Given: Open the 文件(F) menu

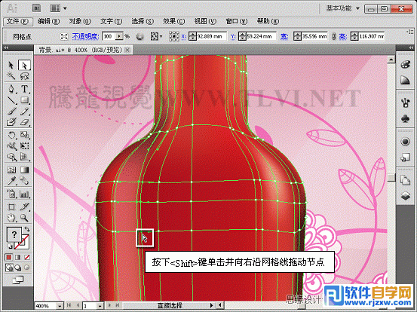Looking at the screenshot, I should point(17,22).
